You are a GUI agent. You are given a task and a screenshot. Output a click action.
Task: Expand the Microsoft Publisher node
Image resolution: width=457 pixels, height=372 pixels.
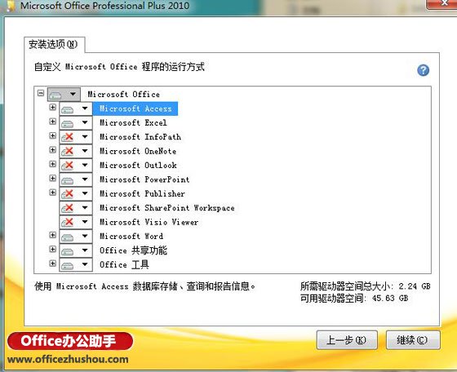[x=52, y=193]
